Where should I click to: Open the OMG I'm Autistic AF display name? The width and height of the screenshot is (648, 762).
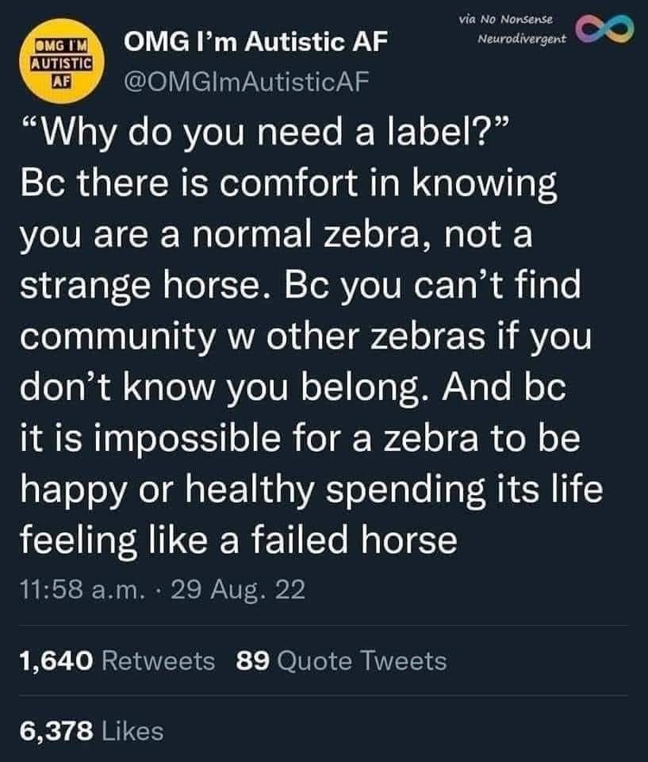tap(247, 45)
